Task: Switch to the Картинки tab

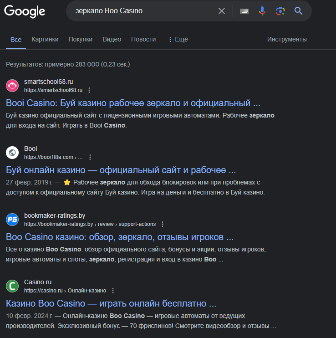Action: tap(45, 40)
